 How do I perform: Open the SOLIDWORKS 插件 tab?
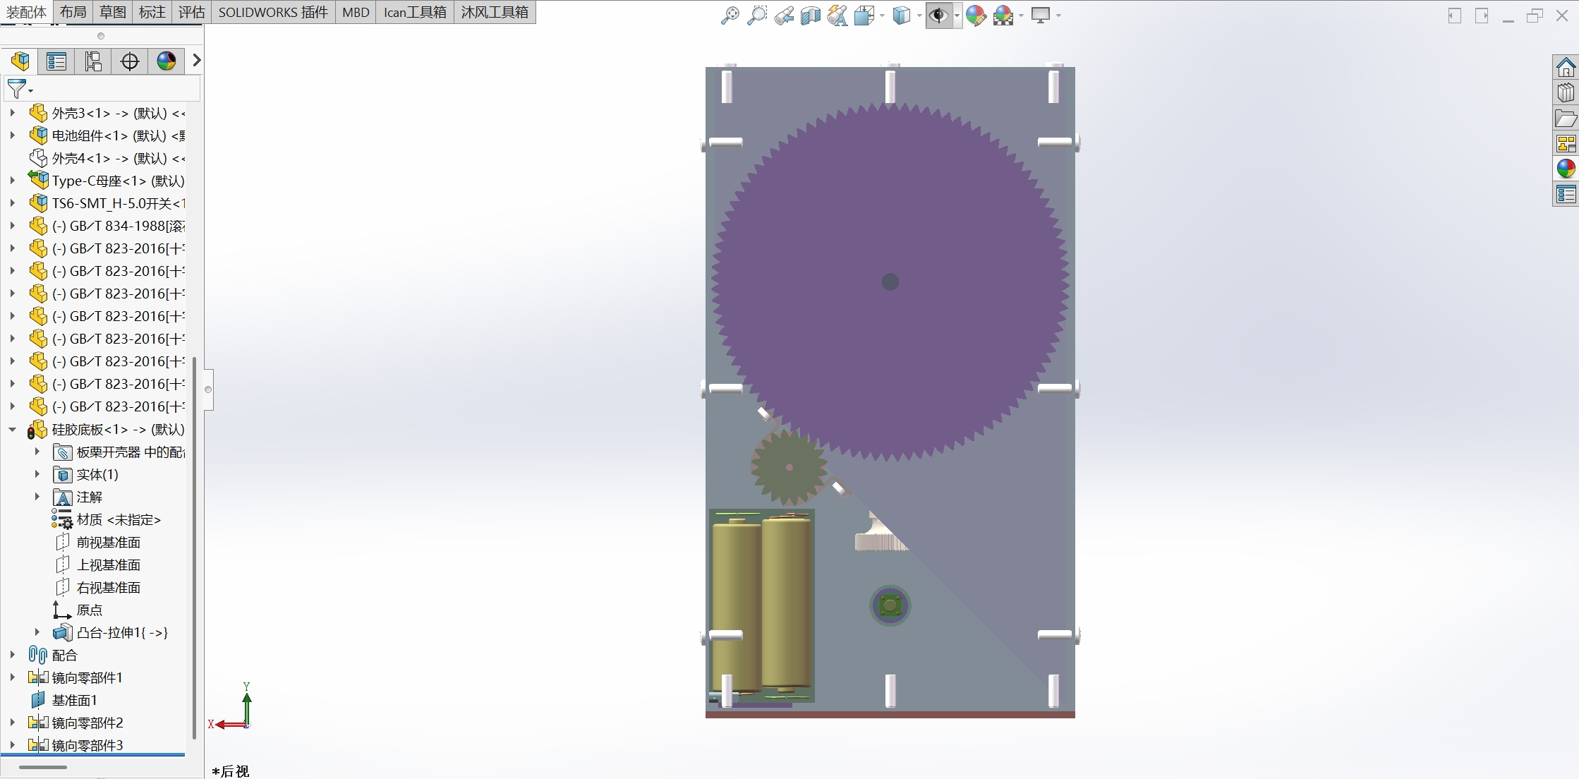pyautogui.click(x=273, y=12)
